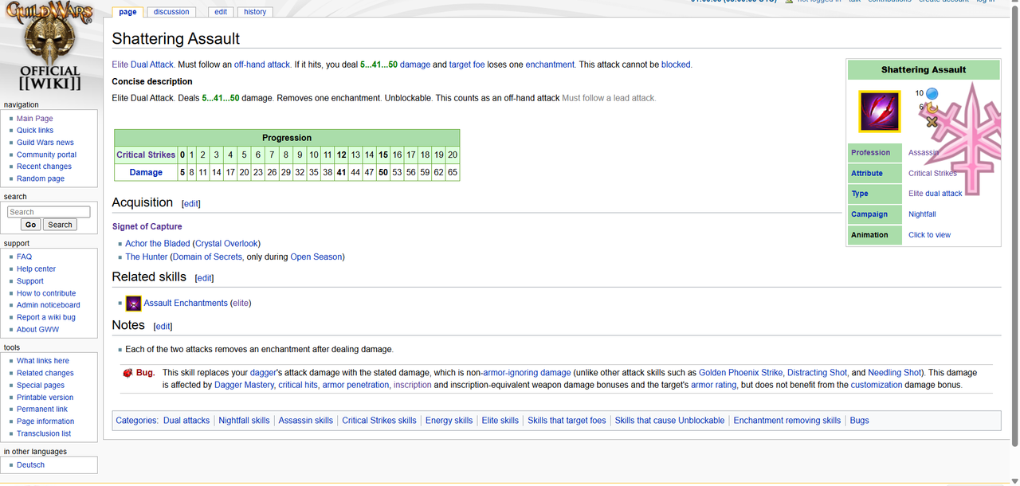Screen dimensions: 1020x486
Task: Open Elite dual attack type link
Action: click(936, 194)
